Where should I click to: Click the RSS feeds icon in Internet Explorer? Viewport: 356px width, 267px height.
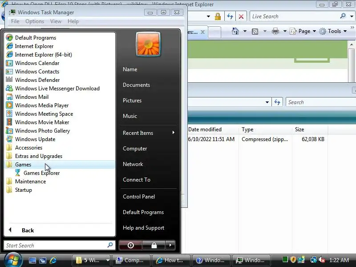[x=255, y=31]
